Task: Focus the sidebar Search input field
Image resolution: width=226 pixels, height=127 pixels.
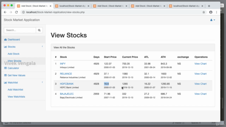Action: [20, 30]
